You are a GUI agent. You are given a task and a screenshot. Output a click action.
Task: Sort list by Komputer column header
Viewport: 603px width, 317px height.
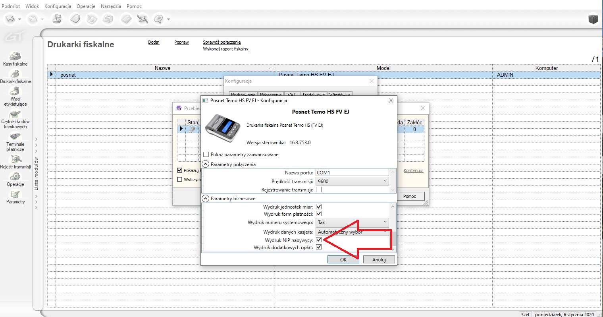546,68
